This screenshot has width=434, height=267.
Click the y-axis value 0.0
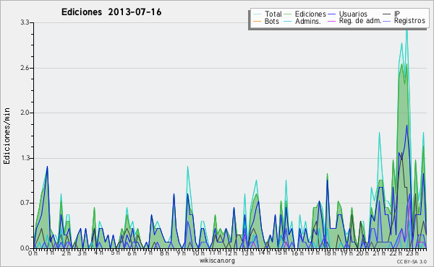25,248
